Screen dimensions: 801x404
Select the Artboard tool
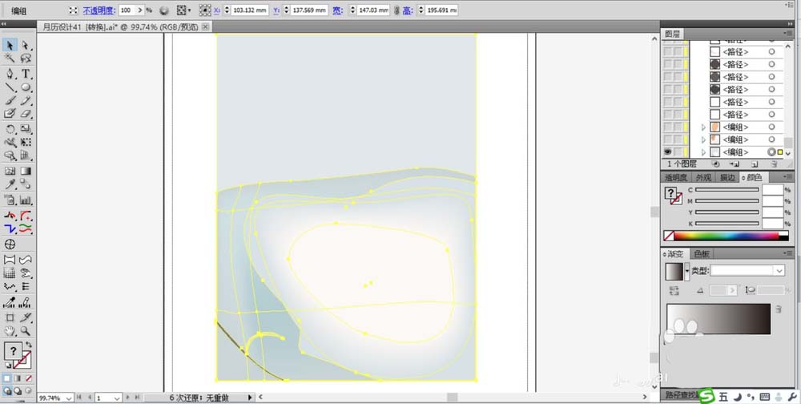tap(10, 317)
